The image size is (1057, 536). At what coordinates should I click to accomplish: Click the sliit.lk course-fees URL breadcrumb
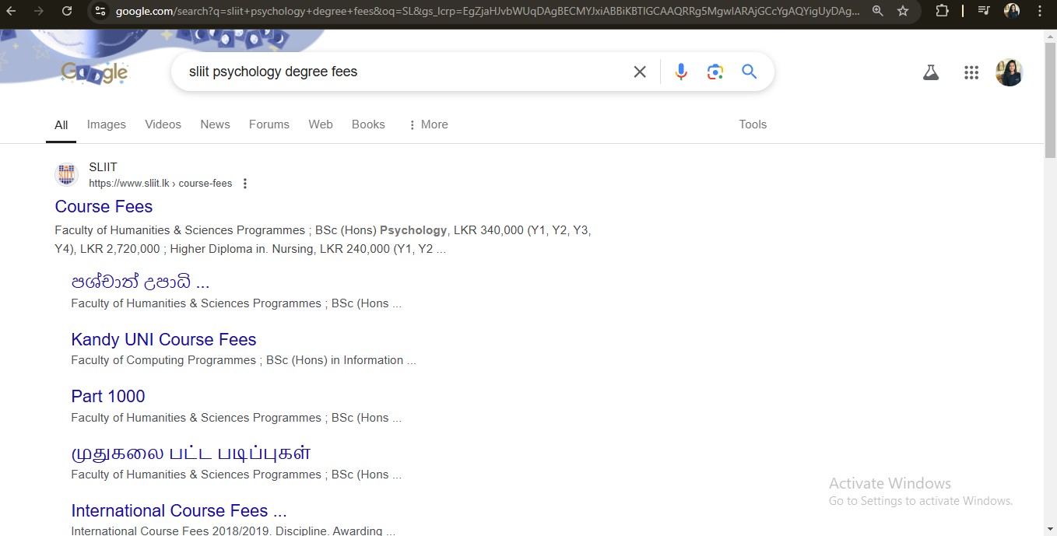tap(160, 184)
